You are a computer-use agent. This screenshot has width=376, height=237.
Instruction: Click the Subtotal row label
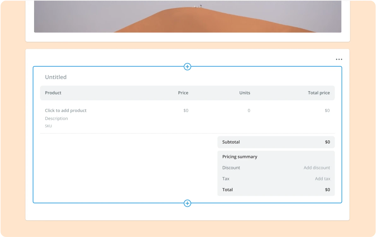point(231,142)
